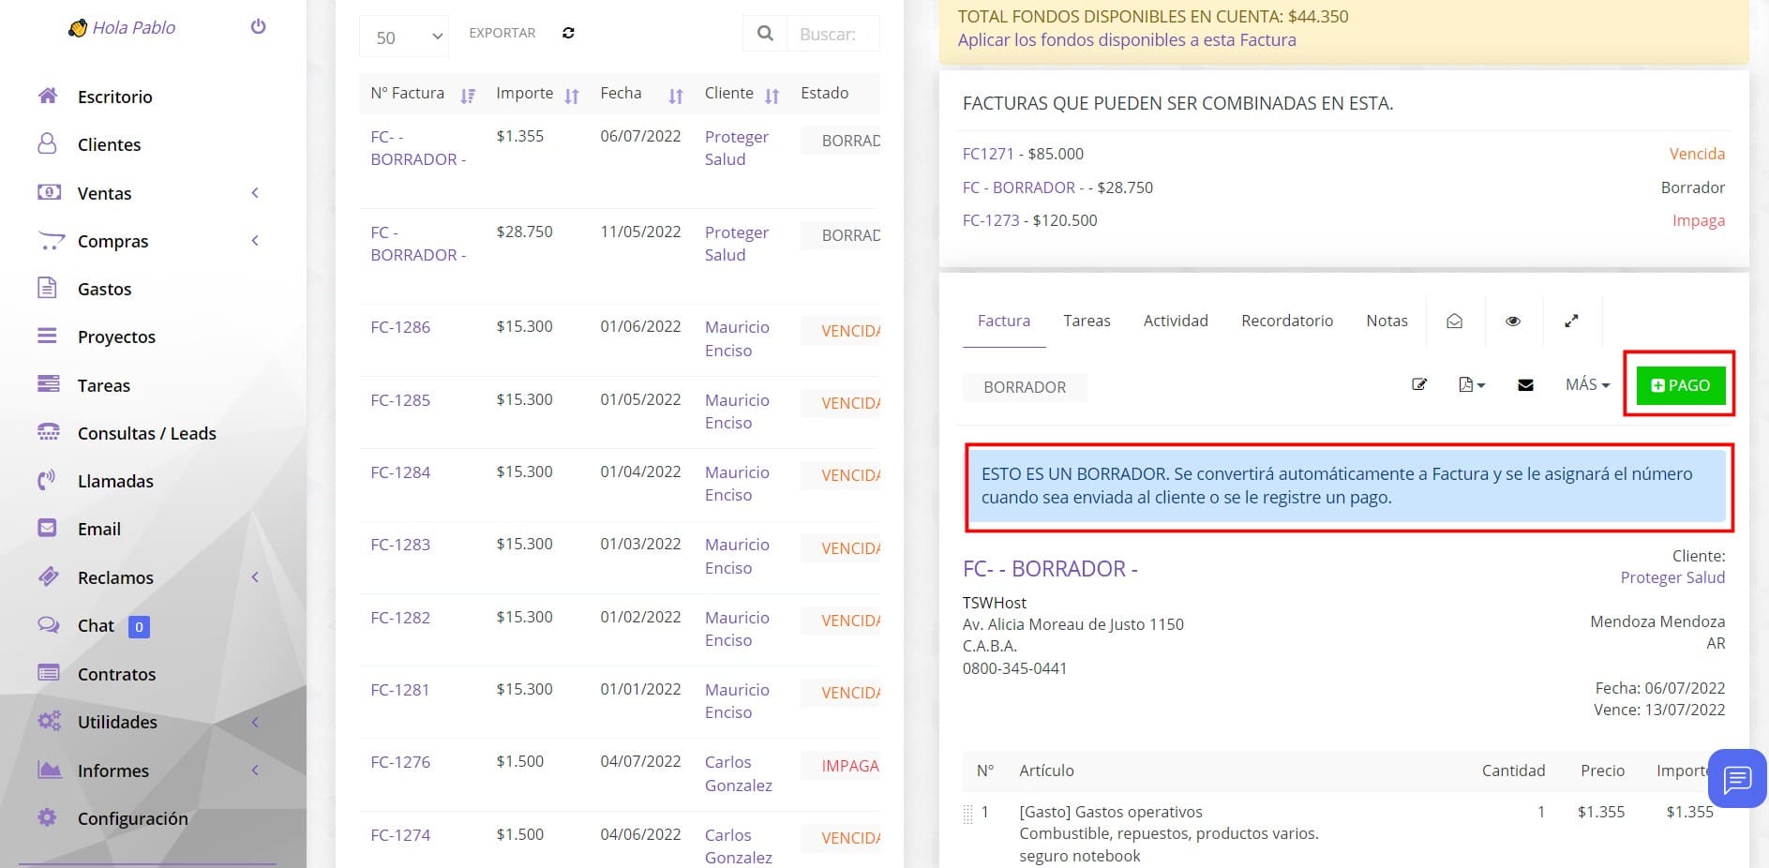Open the open-envelope tracking icon tab
The height and width of the screenshot is (868, 1769).
(1454, 321)
